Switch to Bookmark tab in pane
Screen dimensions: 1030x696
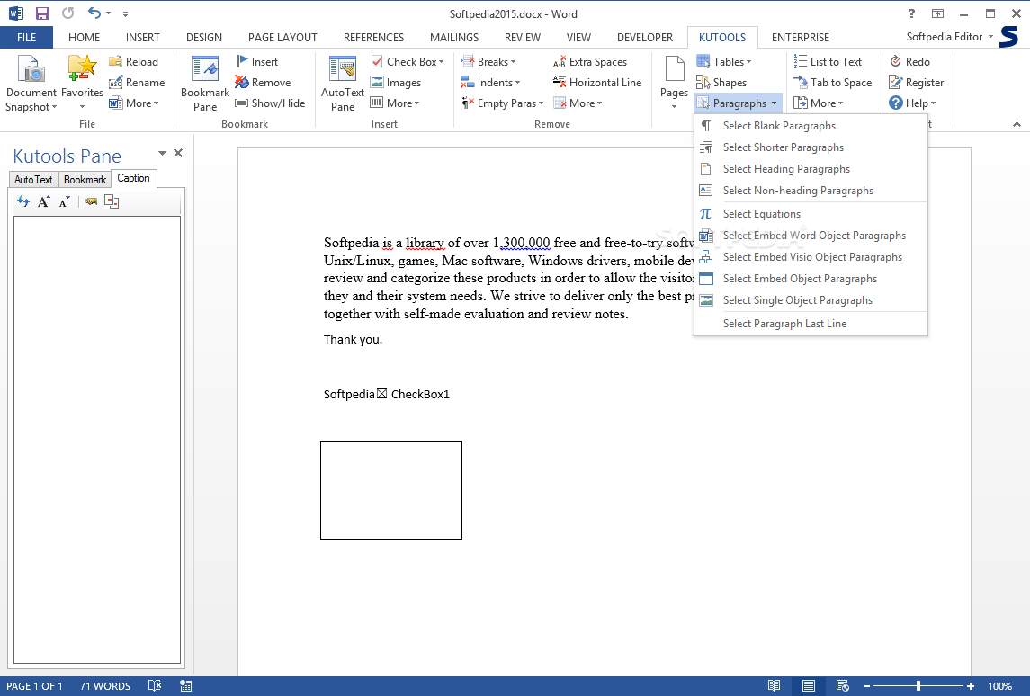click(x=85, y=179)
